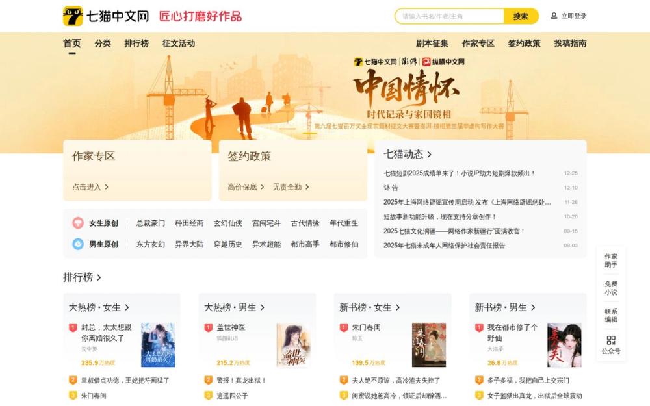Open 投稿指南 menu item

[x=570, y=43]
